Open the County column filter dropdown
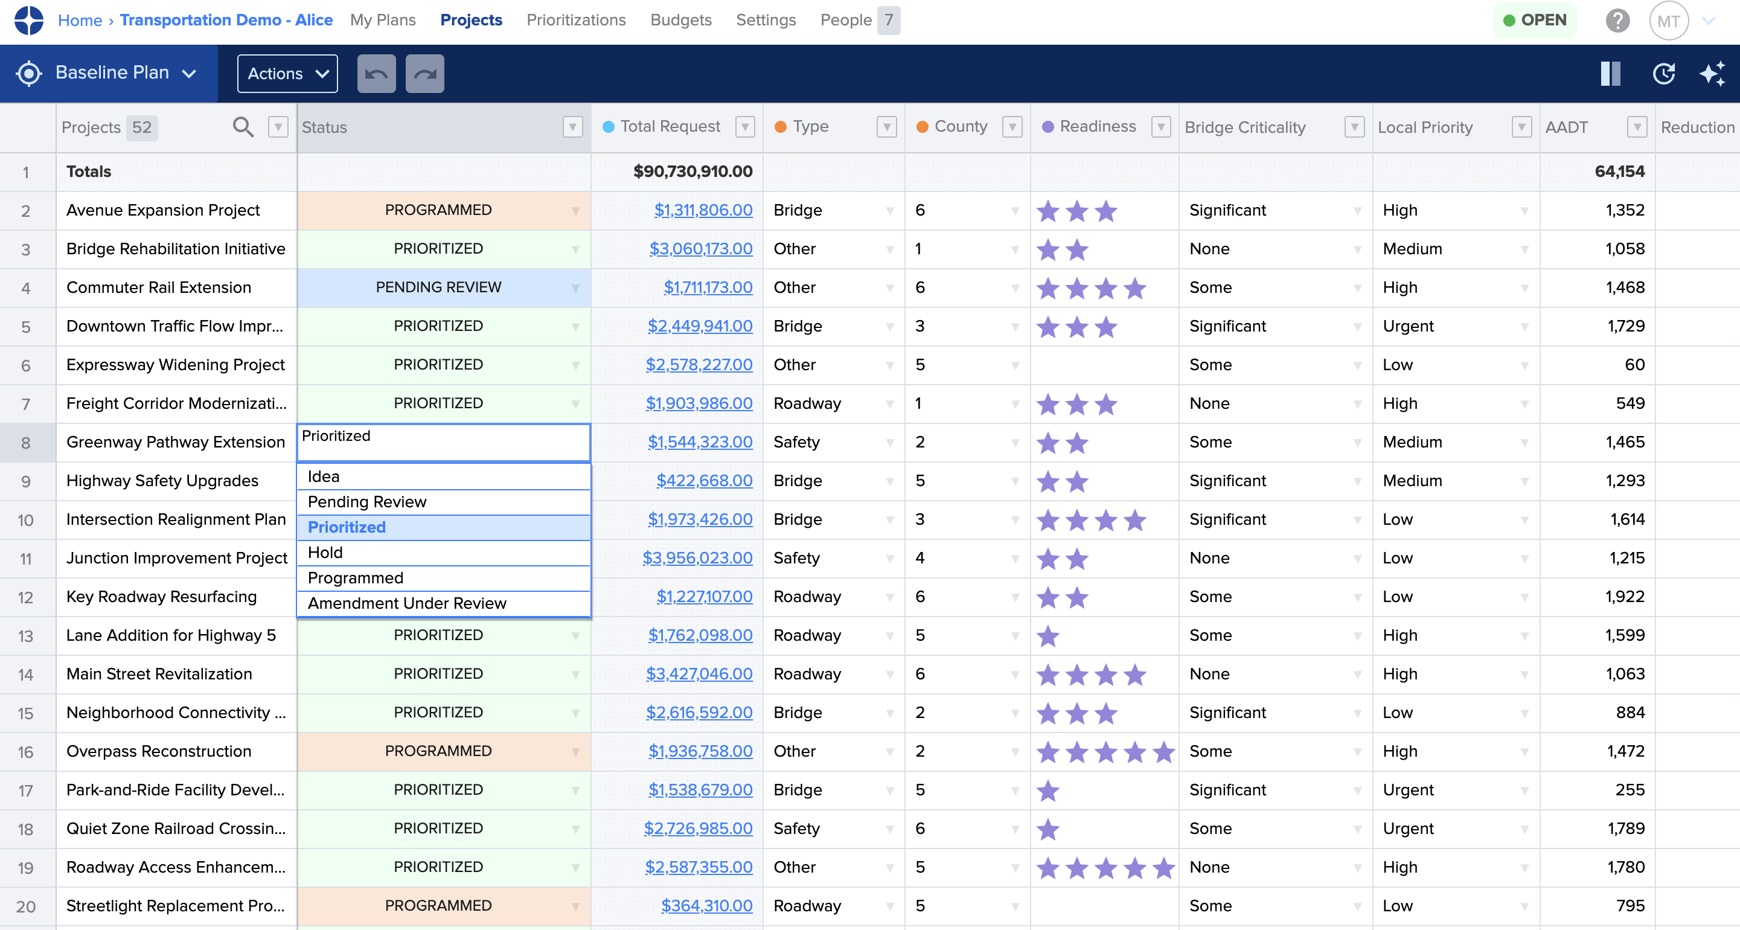This screenshot has height=930, width=1740. (x=1011, y=126)
